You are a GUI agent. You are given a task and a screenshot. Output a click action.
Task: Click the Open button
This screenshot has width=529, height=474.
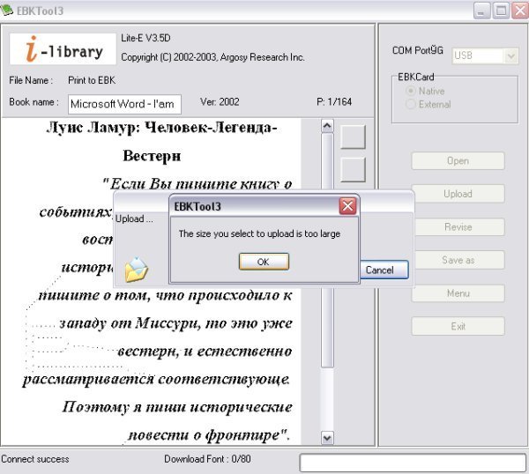click(458, 161)
